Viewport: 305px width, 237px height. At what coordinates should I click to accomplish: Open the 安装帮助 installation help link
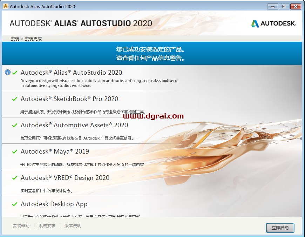click(x=21, y=226)
